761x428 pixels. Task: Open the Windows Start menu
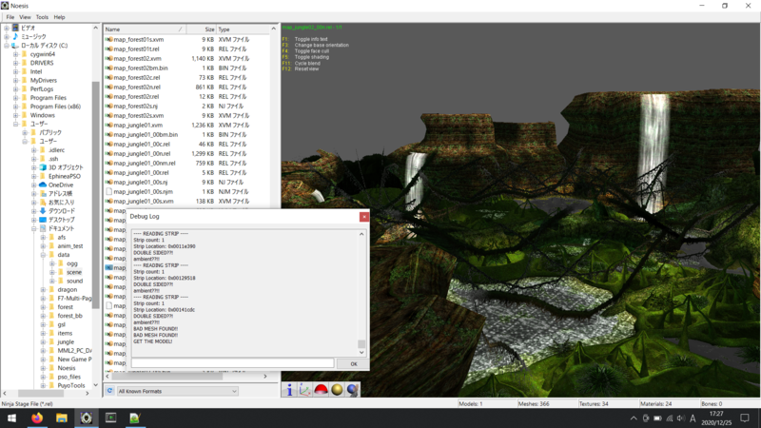tap(11, 418)
